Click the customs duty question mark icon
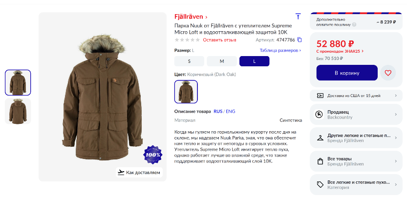Viewport: 407px width, 197px height. click(x=354, y=24)
